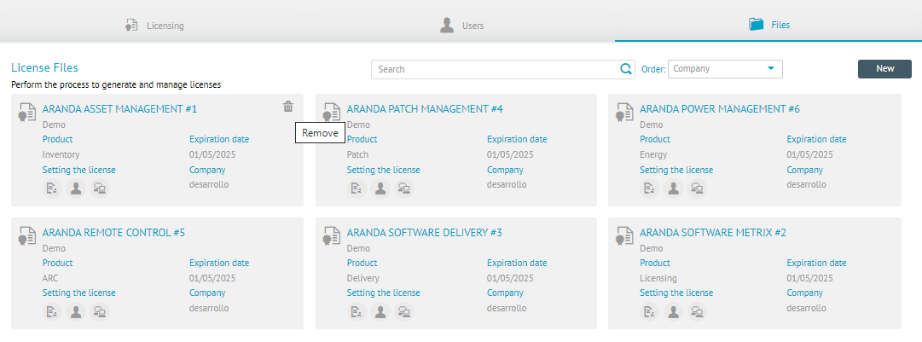Click the certificate icon beside Aranda Asset Management #1
Viewport: 922px width, 342px height.
pyautogui.click(x=27, y=113)
